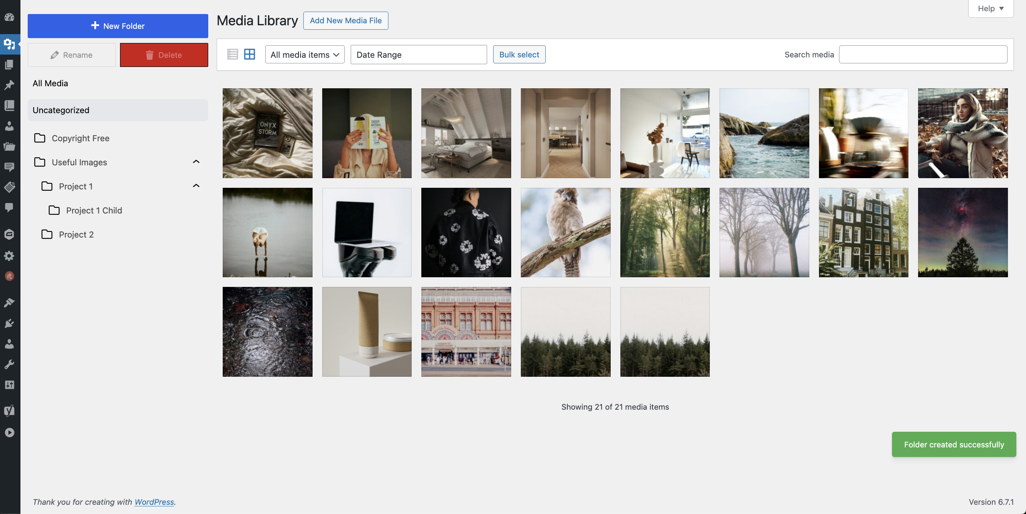This screenshot has width=1026, height=514.
Task: Collapse the Project 1 folder chevron
Action: [x=196, y=186]
